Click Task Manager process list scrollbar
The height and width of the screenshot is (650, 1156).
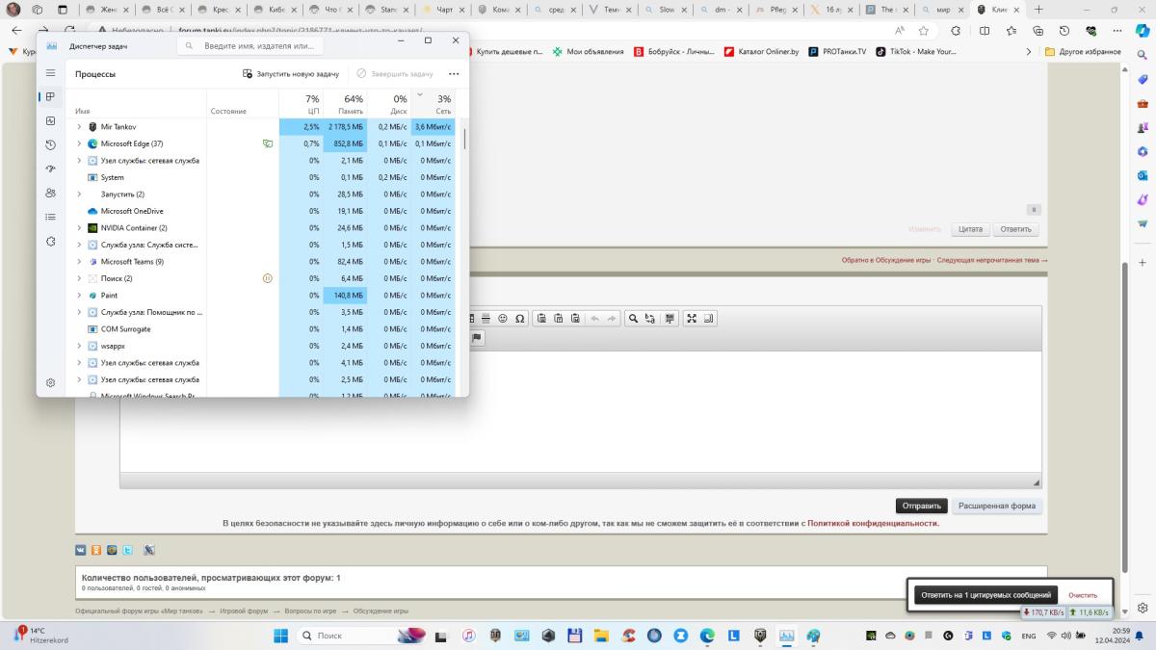(464, 138)
